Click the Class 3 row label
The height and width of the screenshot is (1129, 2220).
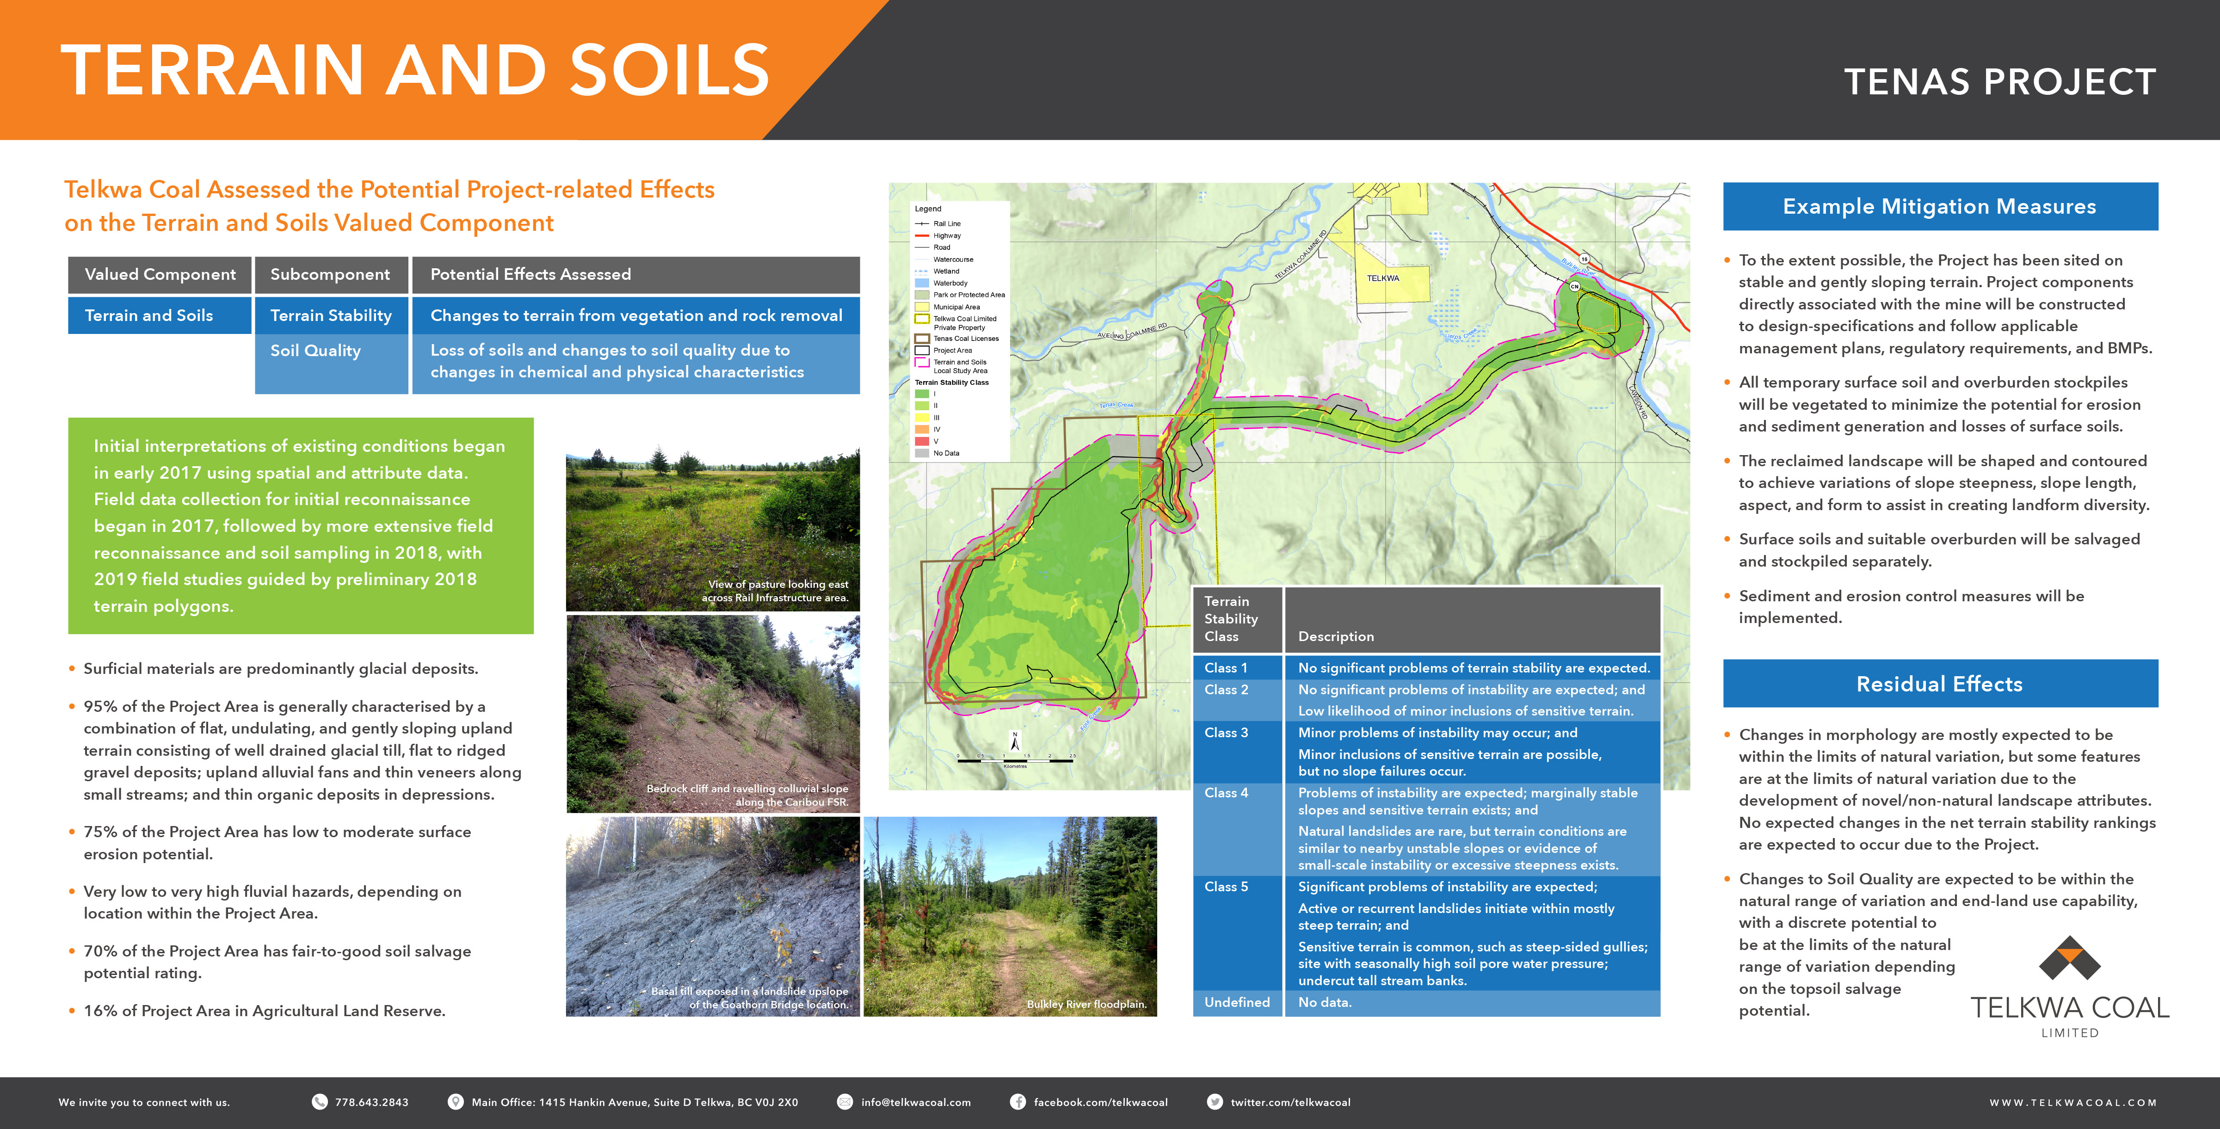1226,733
